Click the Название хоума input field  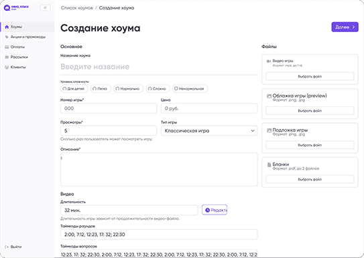point(159,67)
